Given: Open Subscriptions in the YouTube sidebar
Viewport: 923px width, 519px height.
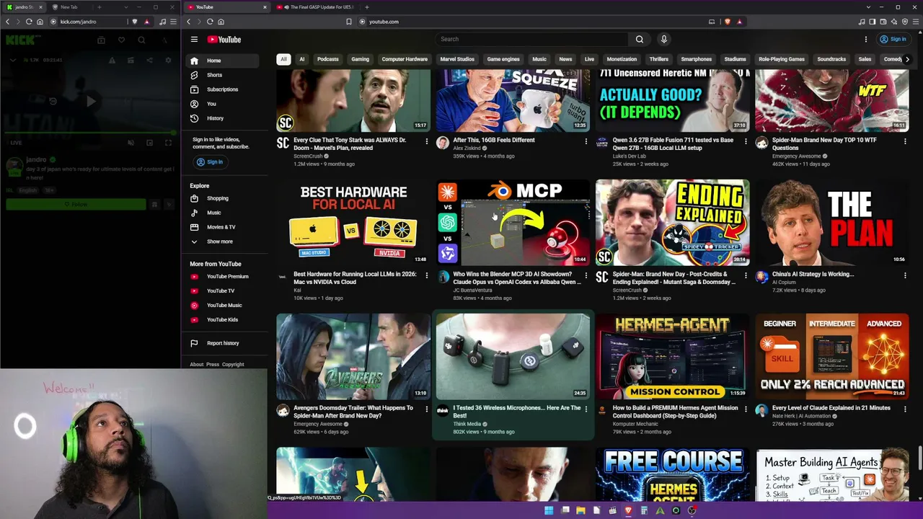Looking at the screenshot, I should (x=222, y=89).
